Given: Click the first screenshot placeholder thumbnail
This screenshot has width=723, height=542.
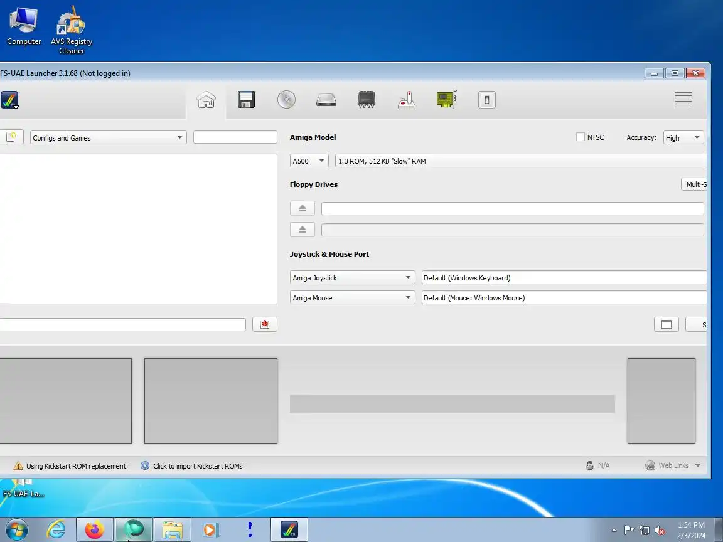Looking at the screenshot, I should click(x=65, y=400).
